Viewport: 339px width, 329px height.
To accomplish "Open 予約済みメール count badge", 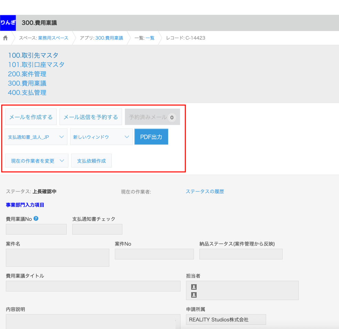I will point(172,117).
